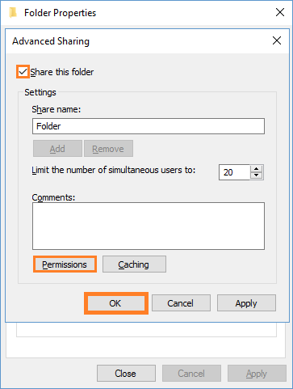Click the disabled Cancel button in Folder Properties
The width and height of the screenshot is (293, 389).
coord(191,374)
